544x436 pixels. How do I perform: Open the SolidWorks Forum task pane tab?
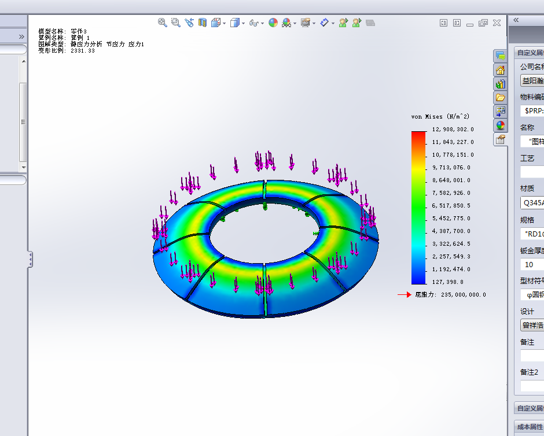pyautogui.click(x=500, y=56)
